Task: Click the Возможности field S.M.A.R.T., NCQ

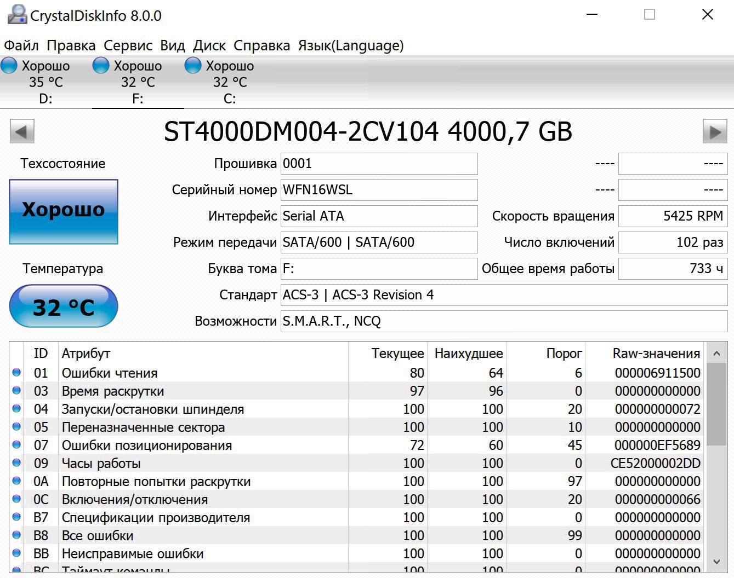Action: tap(504, 321)
